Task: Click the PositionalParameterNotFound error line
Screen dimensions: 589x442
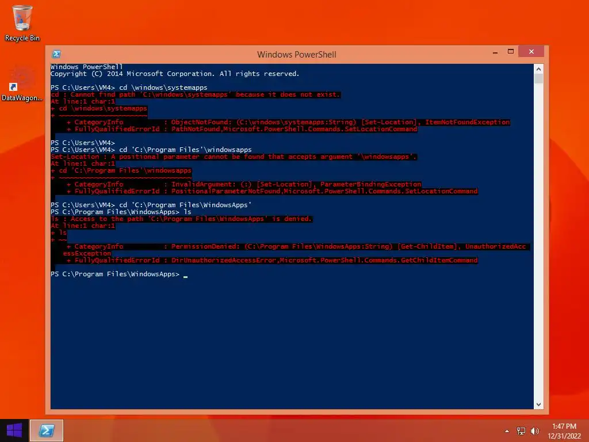Action: (272, 191)
